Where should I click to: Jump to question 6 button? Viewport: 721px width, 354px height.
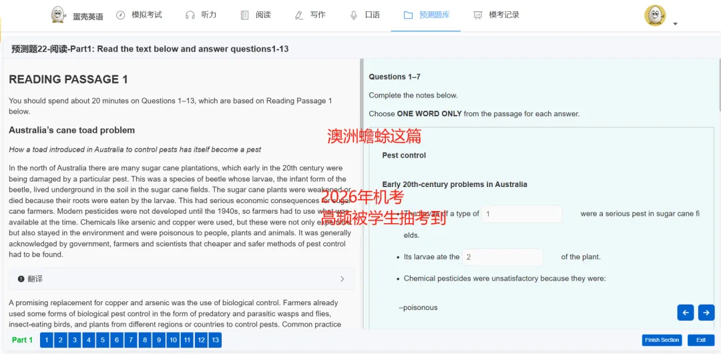pyautogui.click(x=116, y=340)
